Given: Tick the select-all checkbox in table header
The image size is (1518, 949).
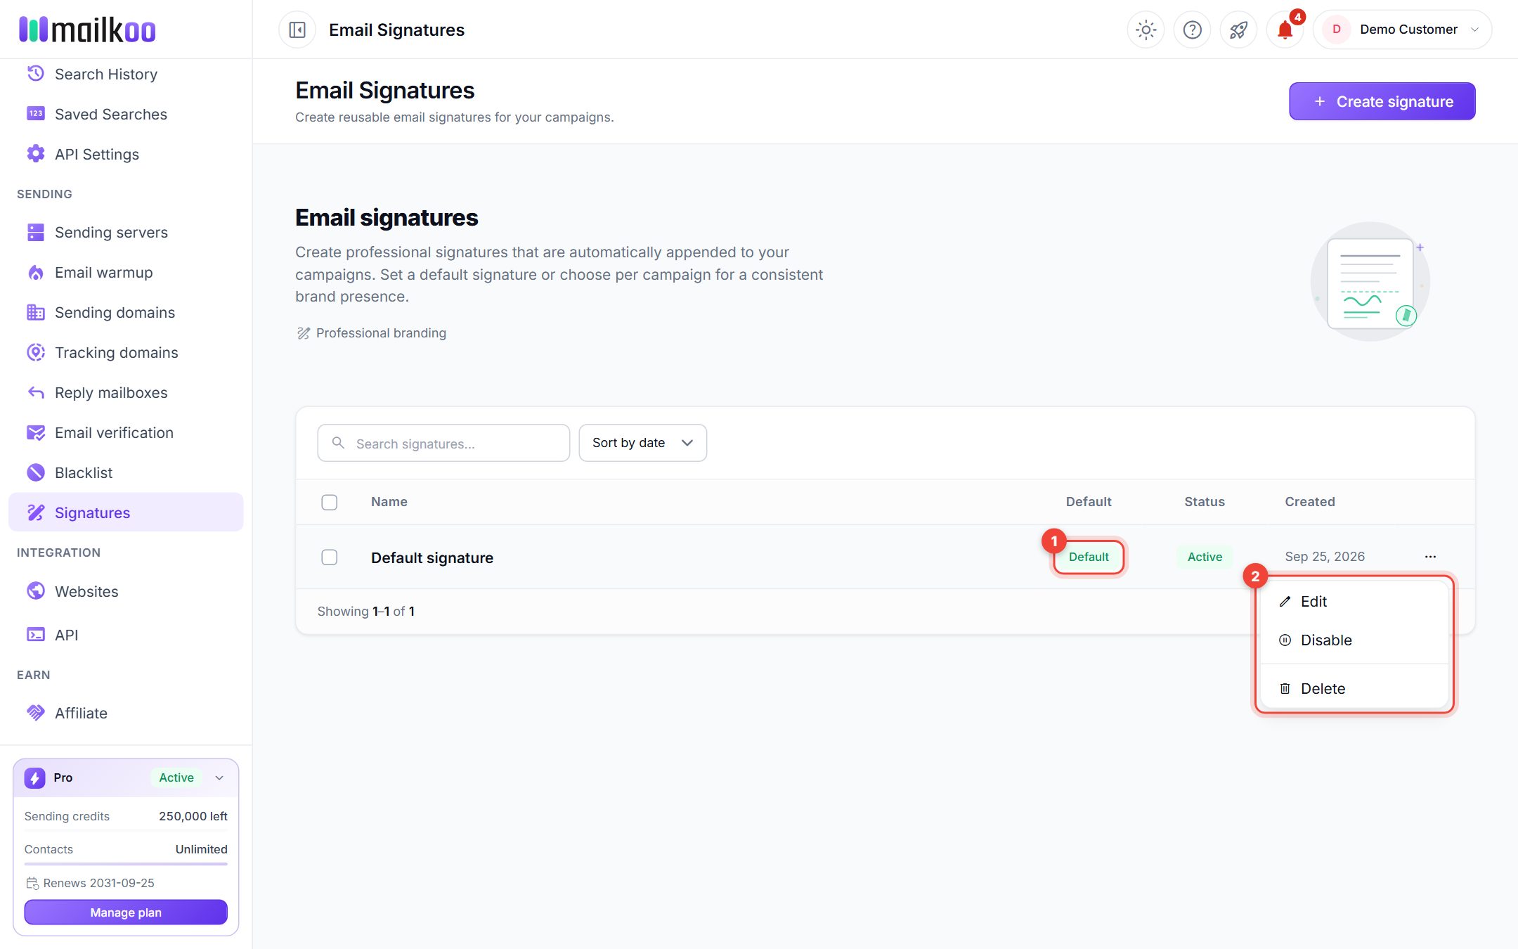Looking at the screenshot, I should [x=329, y=502].
